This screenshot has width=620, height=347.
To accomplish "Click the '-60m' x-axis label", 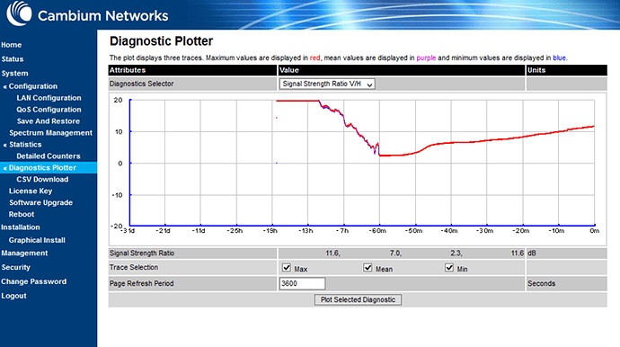I will (377, 231).
